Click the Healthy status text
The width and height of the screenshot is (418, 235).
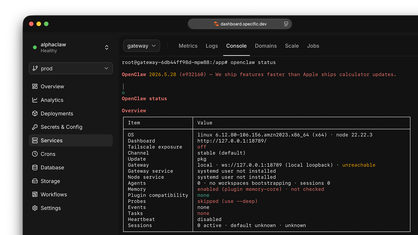[49, 51]
